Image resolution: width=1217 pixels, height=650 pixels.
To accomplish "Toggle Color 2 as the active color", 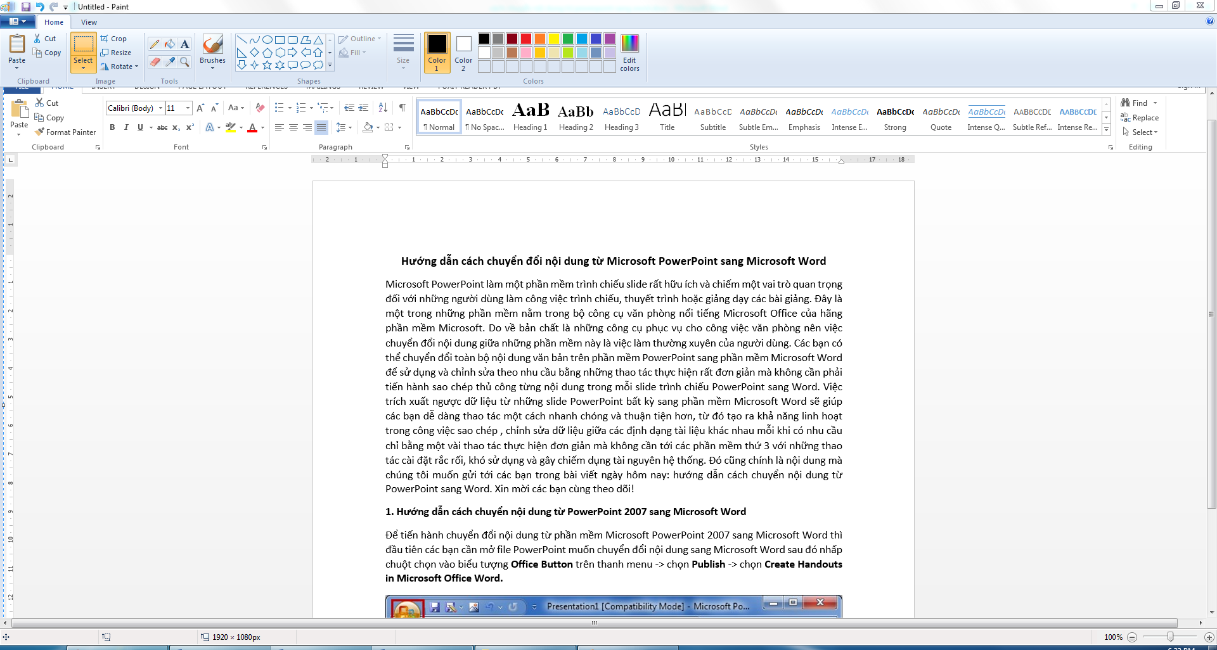I will pos(463,51).
